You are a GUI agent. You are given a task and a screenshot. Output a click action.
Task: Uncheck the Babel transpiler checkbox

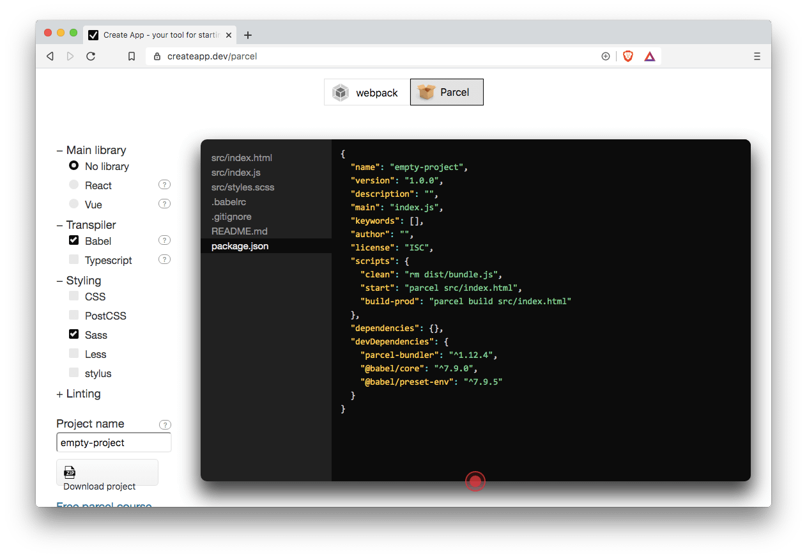[x=73, y=240]
